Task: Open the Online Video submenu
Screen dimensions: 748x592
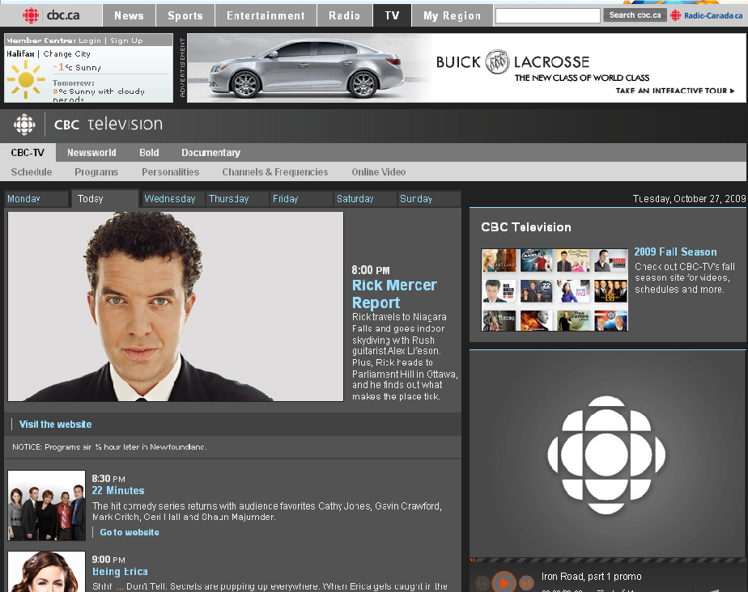Action: [378, 172]
